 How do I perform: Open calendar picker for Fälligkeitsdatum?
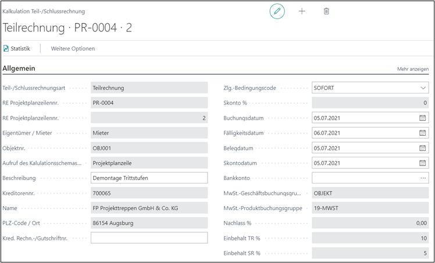click(423, 133)
